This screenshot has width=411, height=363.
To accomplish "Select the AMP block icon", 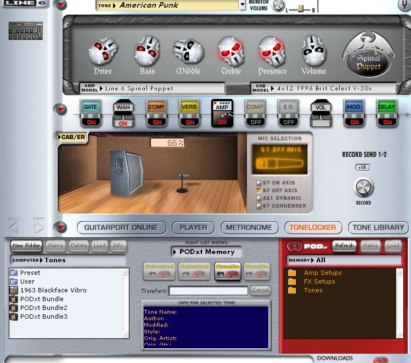I will pos(222,113).
